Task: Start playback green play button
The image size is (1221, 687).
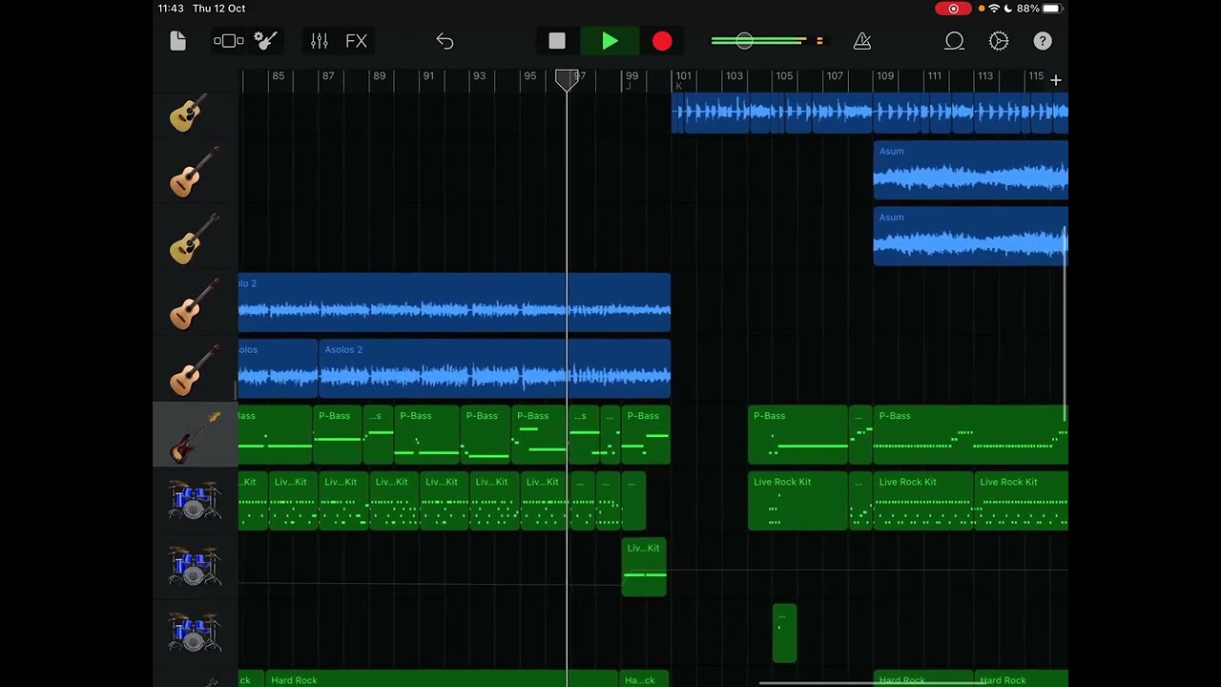Action: 610,41
